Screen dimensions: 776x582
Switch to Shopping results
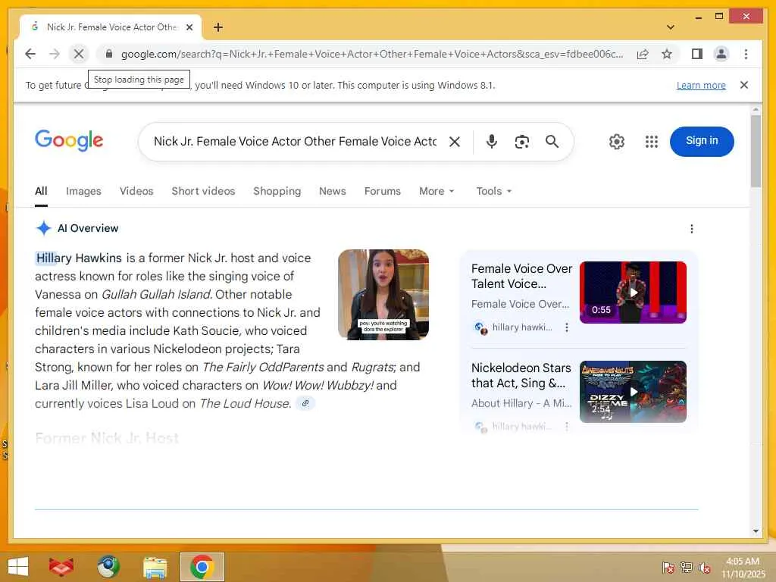(277, 191)
